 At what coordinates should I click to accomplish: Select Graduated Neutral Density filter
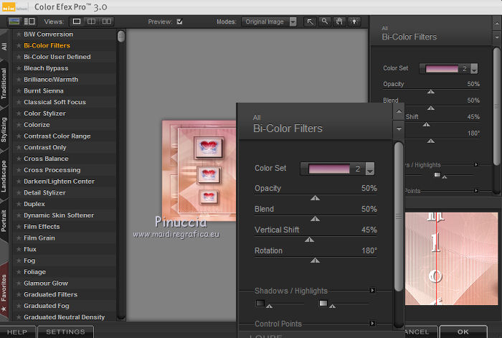pos(65,317)
